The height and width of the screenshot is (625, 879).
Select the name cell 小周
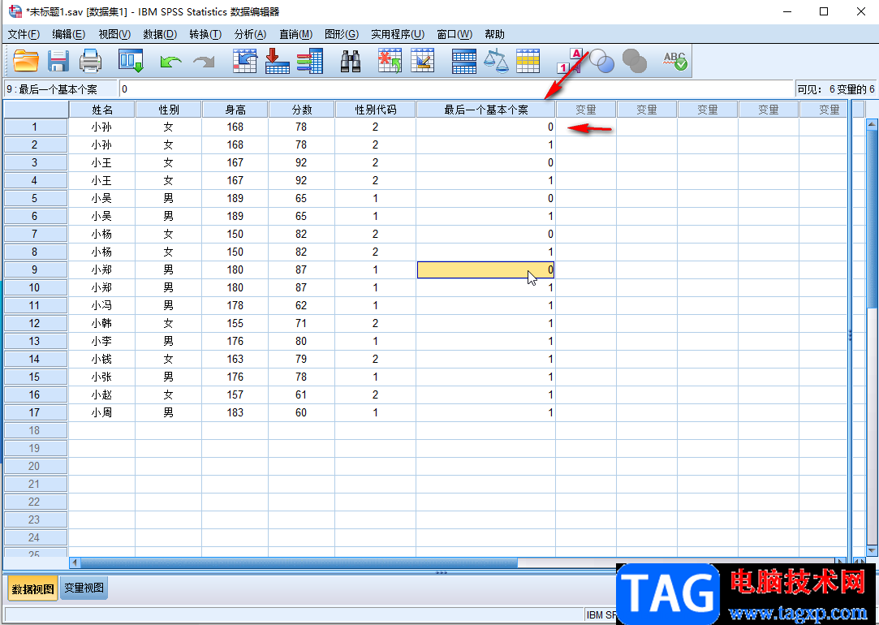101,412
